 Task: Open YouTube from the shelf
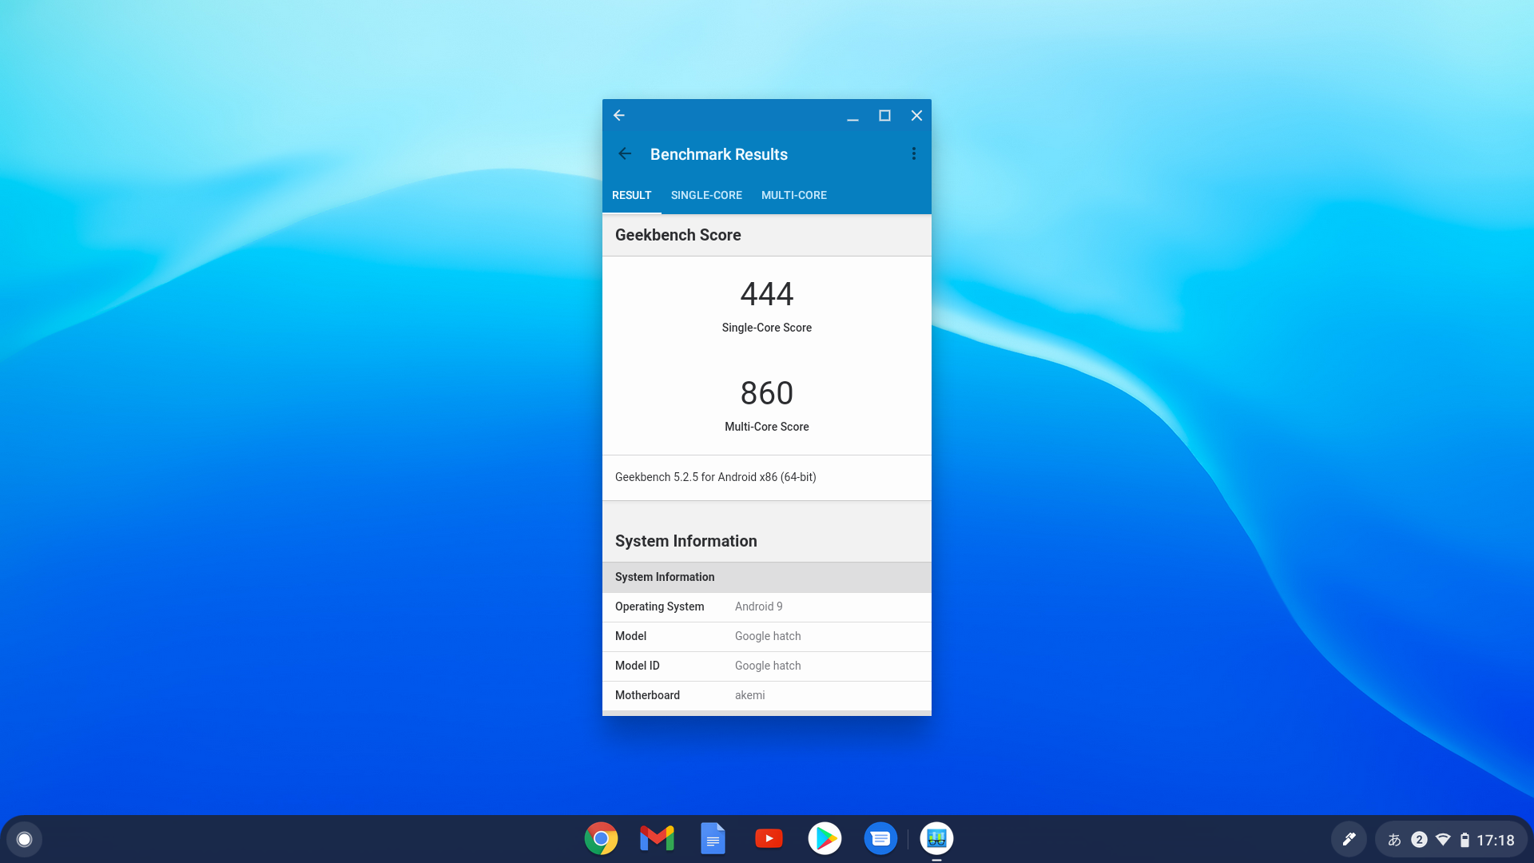pyautogui.click(x=769, y=838)
